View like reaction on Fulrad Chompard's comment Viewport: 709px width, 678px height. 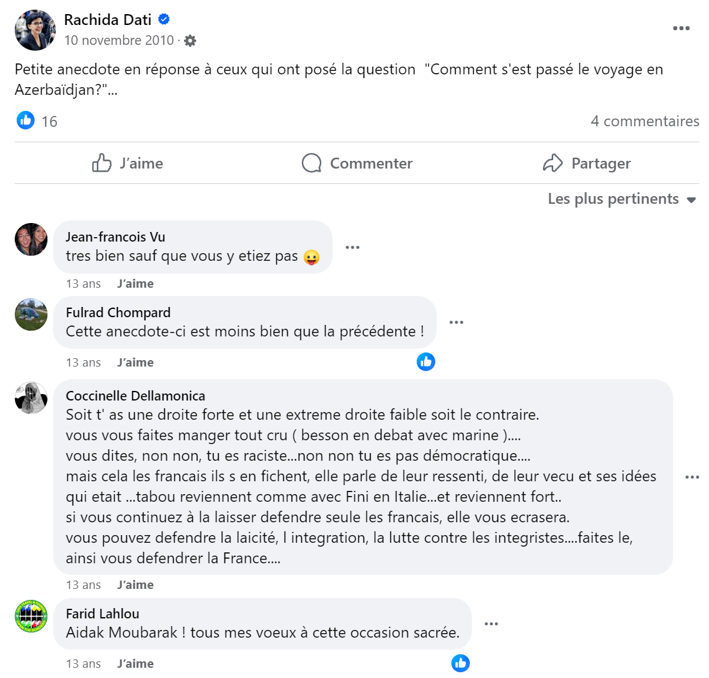tap(426, 362)
